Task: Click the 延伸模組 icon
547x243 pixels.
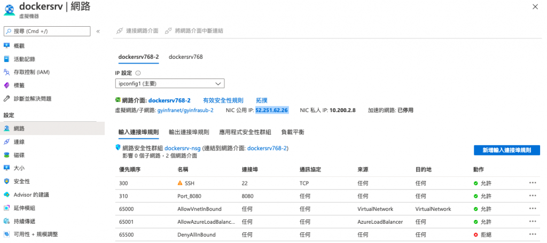Action: 6,208
